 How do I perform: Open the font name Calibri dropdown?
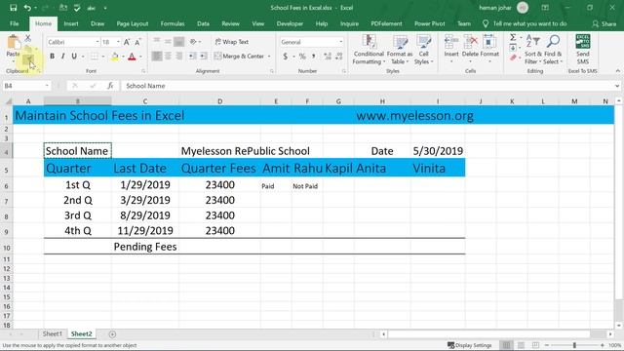click(97, 42)
